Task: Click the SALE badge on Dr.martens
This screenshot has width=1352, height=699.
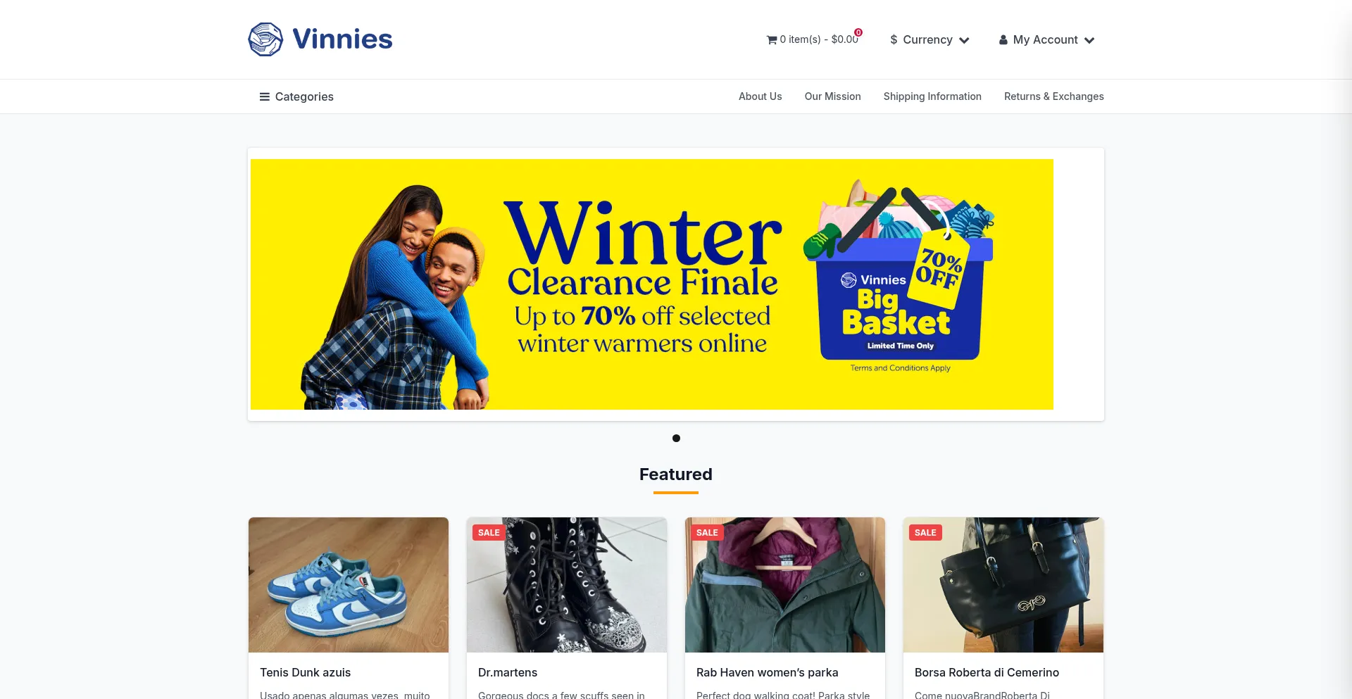Action: pos(489,532)
